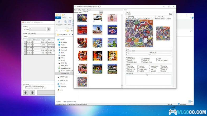This screenshot has width=207, height=116.
Task: Enable the VGA checkbox
Action: (157, 59)
